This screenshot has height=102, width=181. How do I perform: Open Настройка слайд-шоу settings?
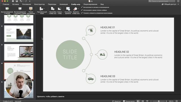tap(53, 10)
